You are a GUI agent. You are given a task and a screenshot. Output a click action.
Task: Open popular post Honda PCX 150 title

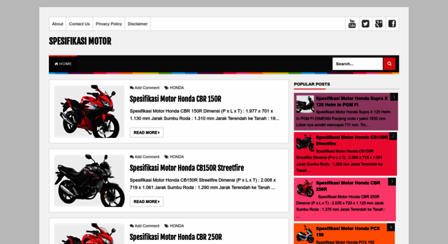pyautogui.click(x=348, y=232)
